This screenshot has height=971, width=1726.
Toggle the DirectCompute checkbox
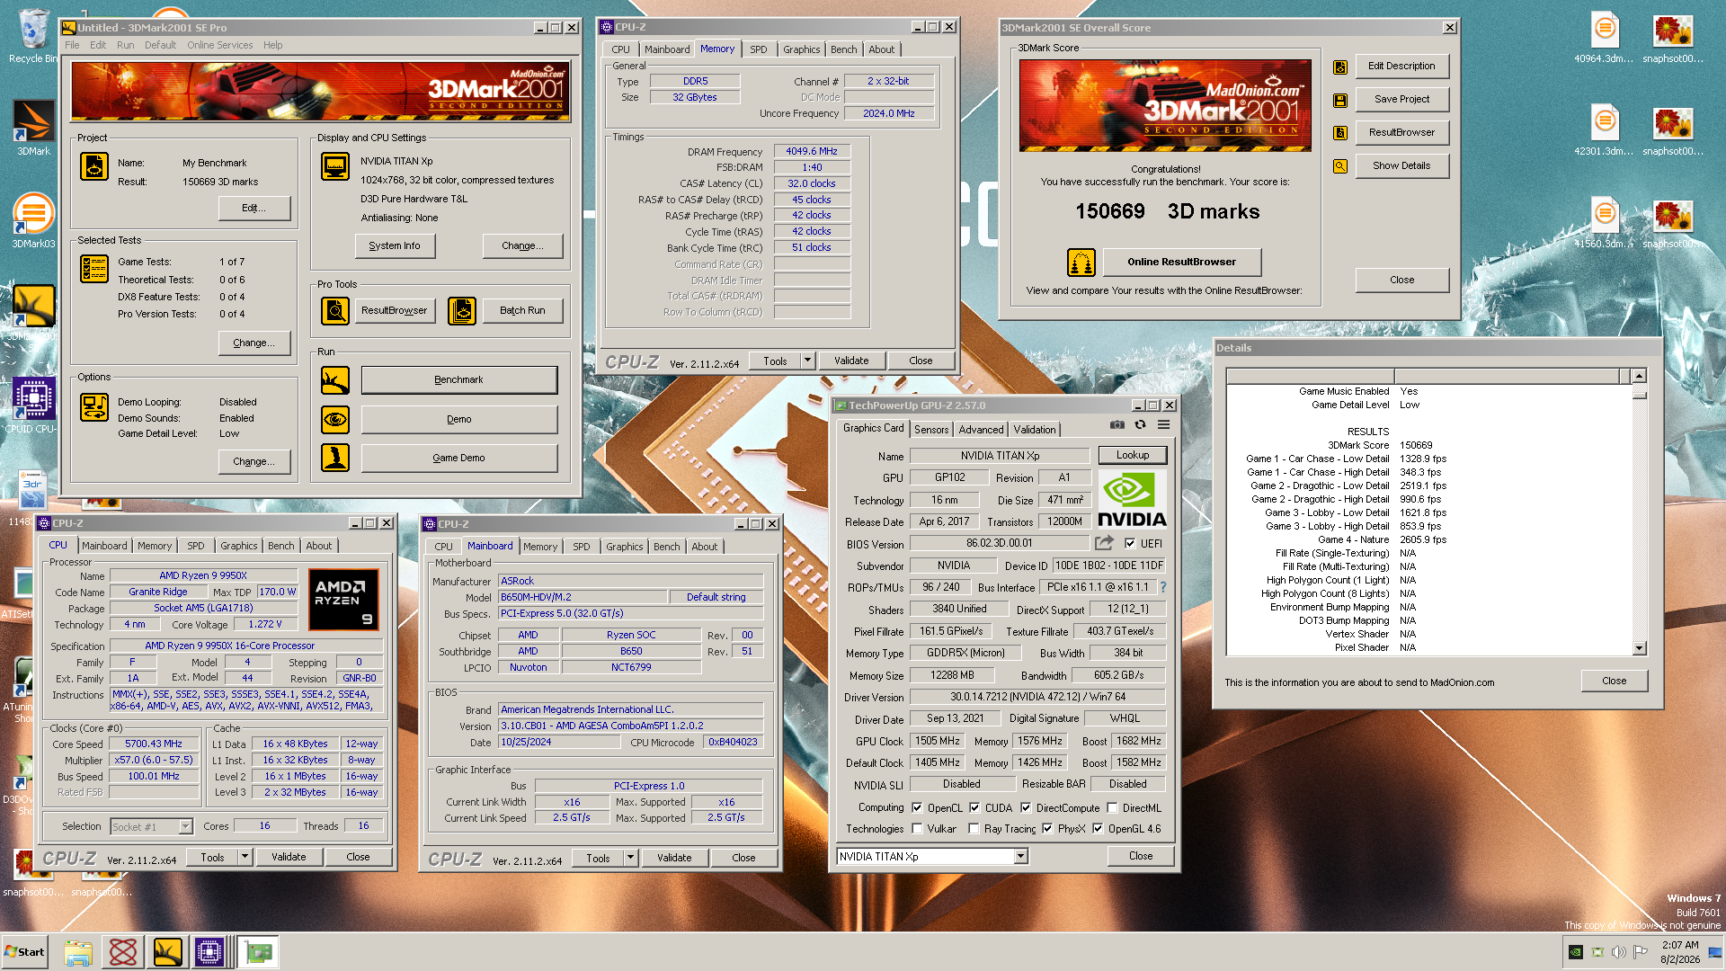point(1026,807)
